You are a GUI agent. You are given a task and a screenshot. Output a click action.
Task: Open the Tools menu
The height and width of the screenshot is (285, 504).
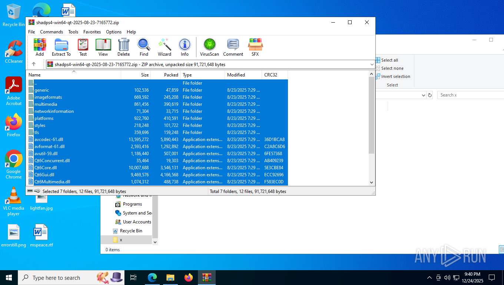pyautogui.click(x=73, y=32)
